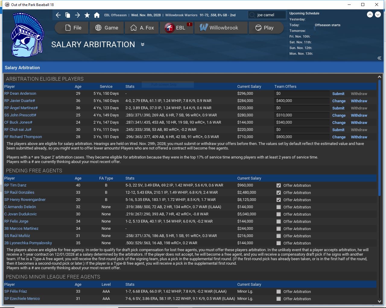386x308 pixels.
Task: Go to the home screen icon
Action: click(x=97, y=15)
